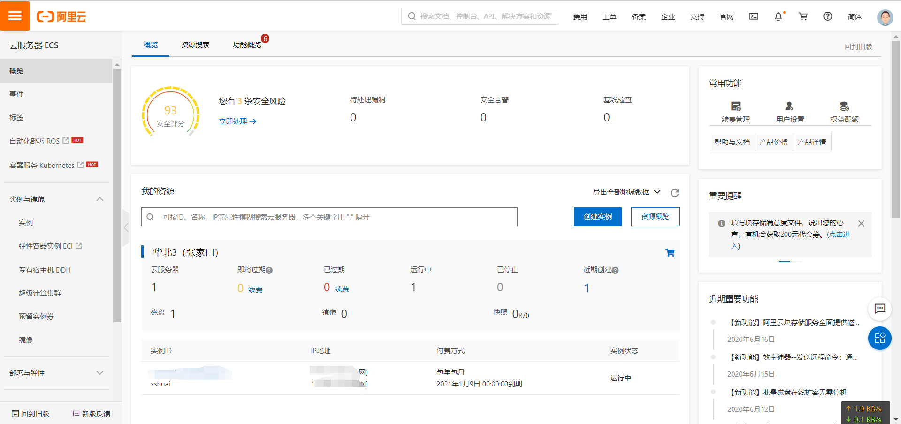Open the help question-mark icon
Screen dimensions: 901x424
click(827, 16)
